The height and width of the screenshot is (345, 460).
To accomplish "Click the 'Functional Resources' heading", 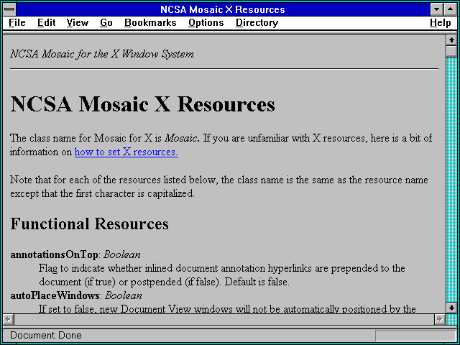I will click(89, 224).
